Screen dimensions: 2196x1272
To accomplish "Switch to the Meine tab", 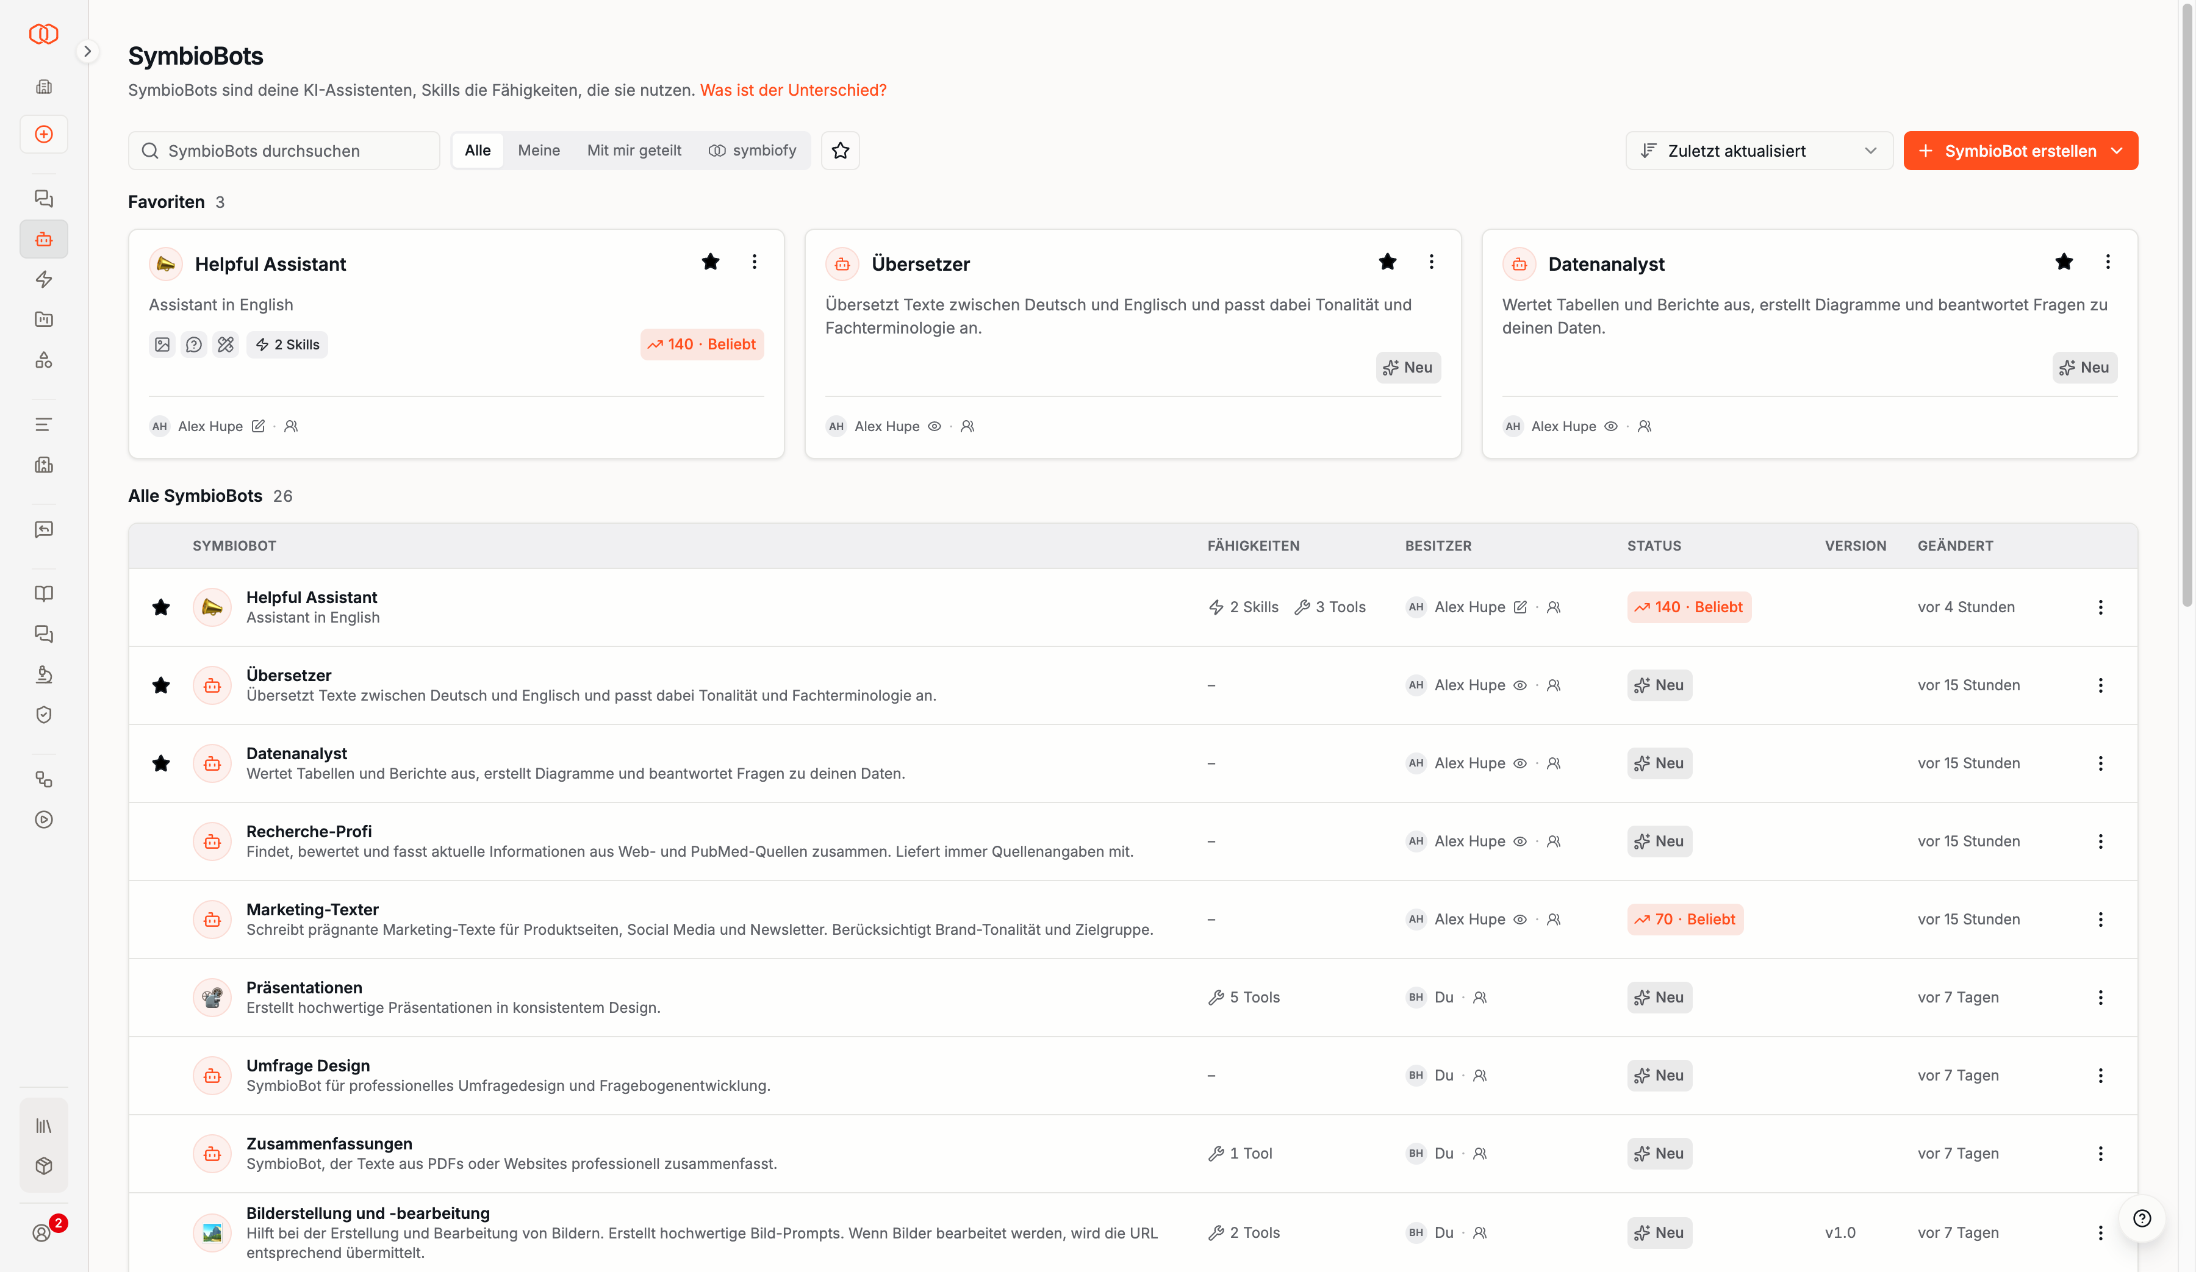I will pos(539,151).
